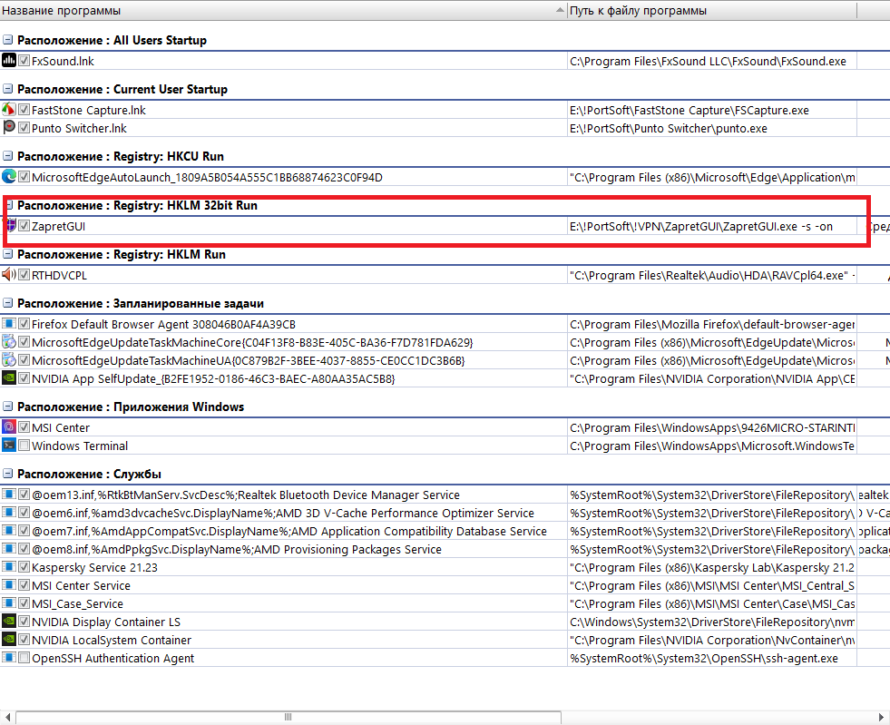This screenshot has height=725, width=890.
Task: Collapse the All Users Startup group
Action: tap(8, 41)
